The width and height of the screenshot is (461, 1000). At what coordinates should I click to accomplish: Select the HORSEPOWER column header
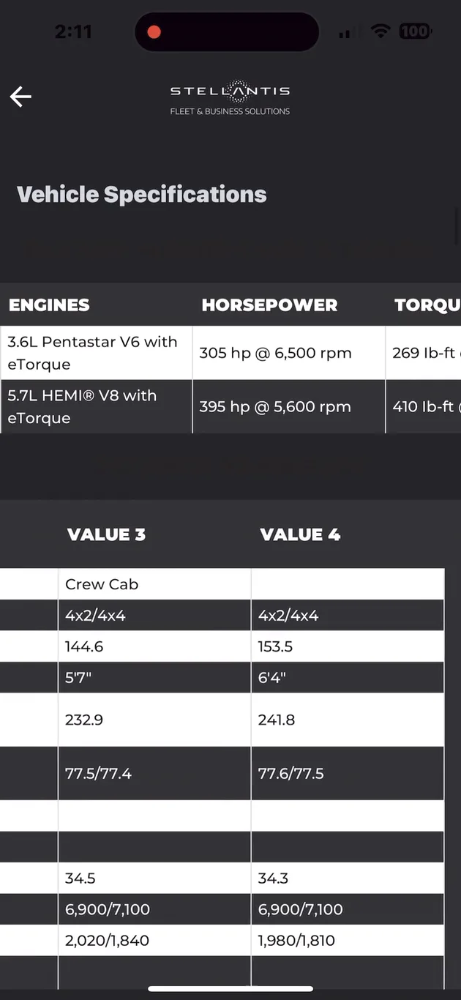[x=269, y=305]
